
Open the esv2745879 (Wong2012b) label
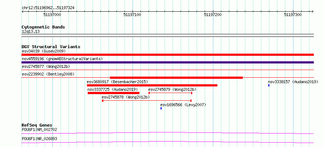[x=172, y=89]
